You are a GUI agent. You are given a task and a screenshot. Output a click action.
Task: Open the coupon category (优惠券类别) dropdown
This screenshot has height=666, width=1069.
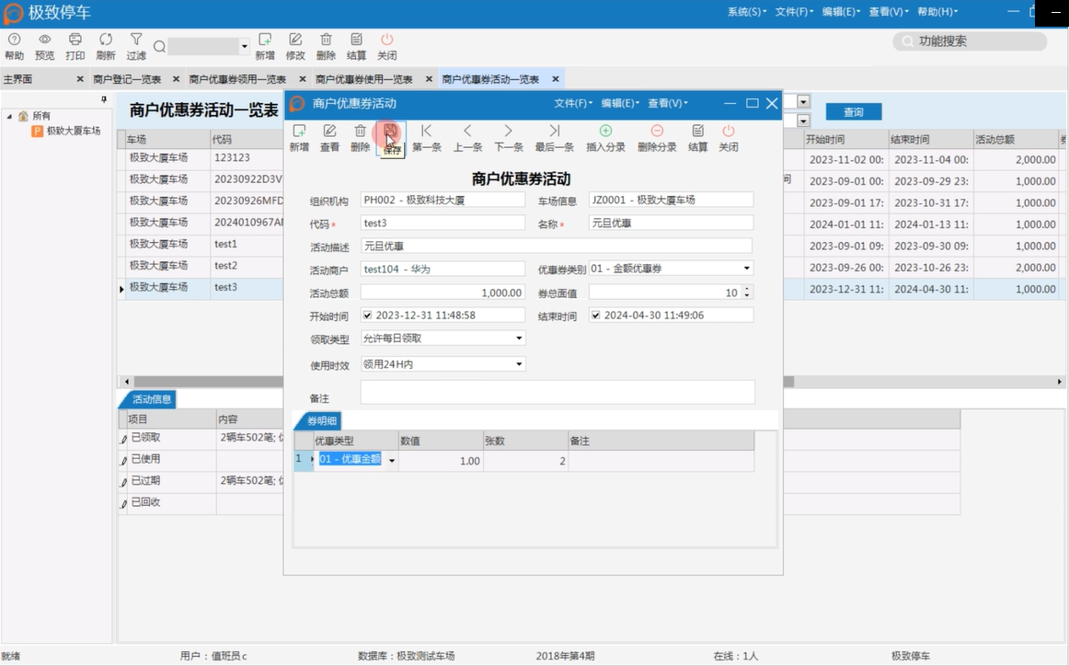tap(746, 269)
